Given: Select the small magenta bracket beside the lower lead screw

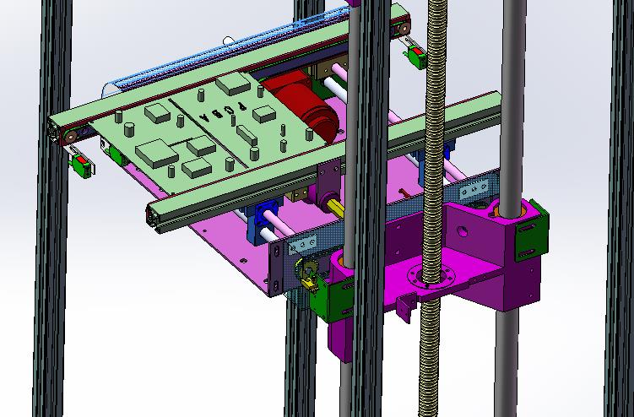Looking at the screenshot, I should (405, 307).
